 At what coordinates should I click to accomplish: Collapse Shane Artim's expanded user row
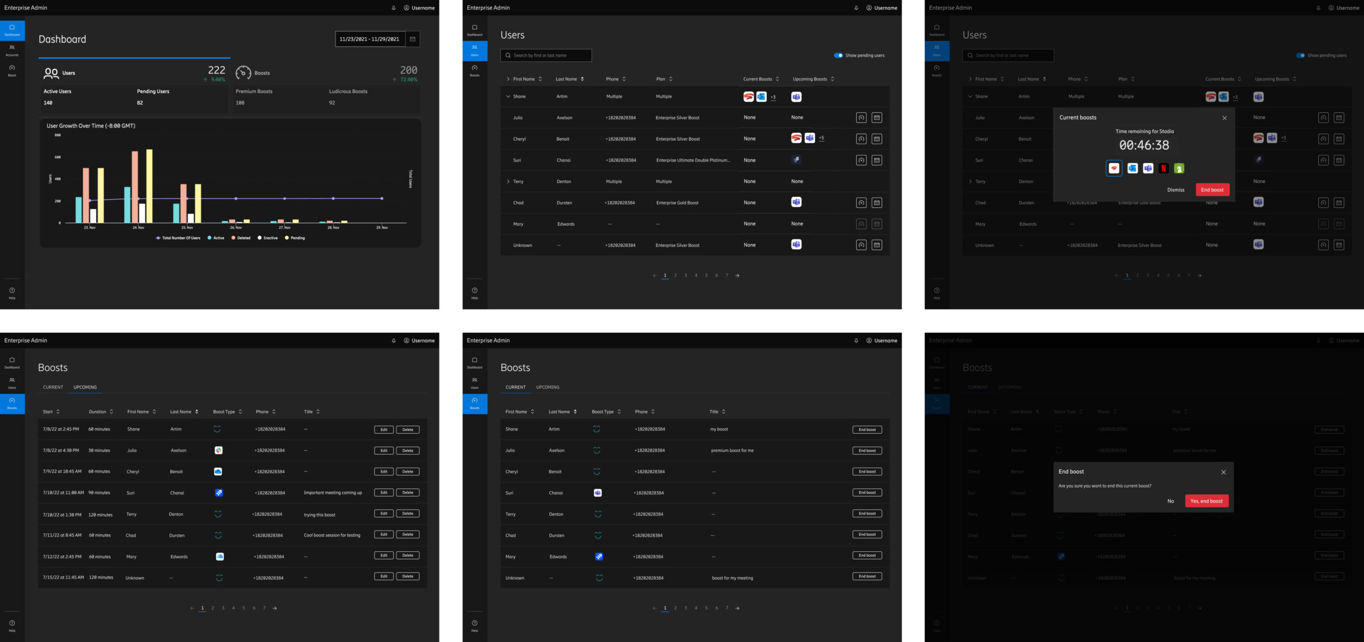(x=508, y=96)
